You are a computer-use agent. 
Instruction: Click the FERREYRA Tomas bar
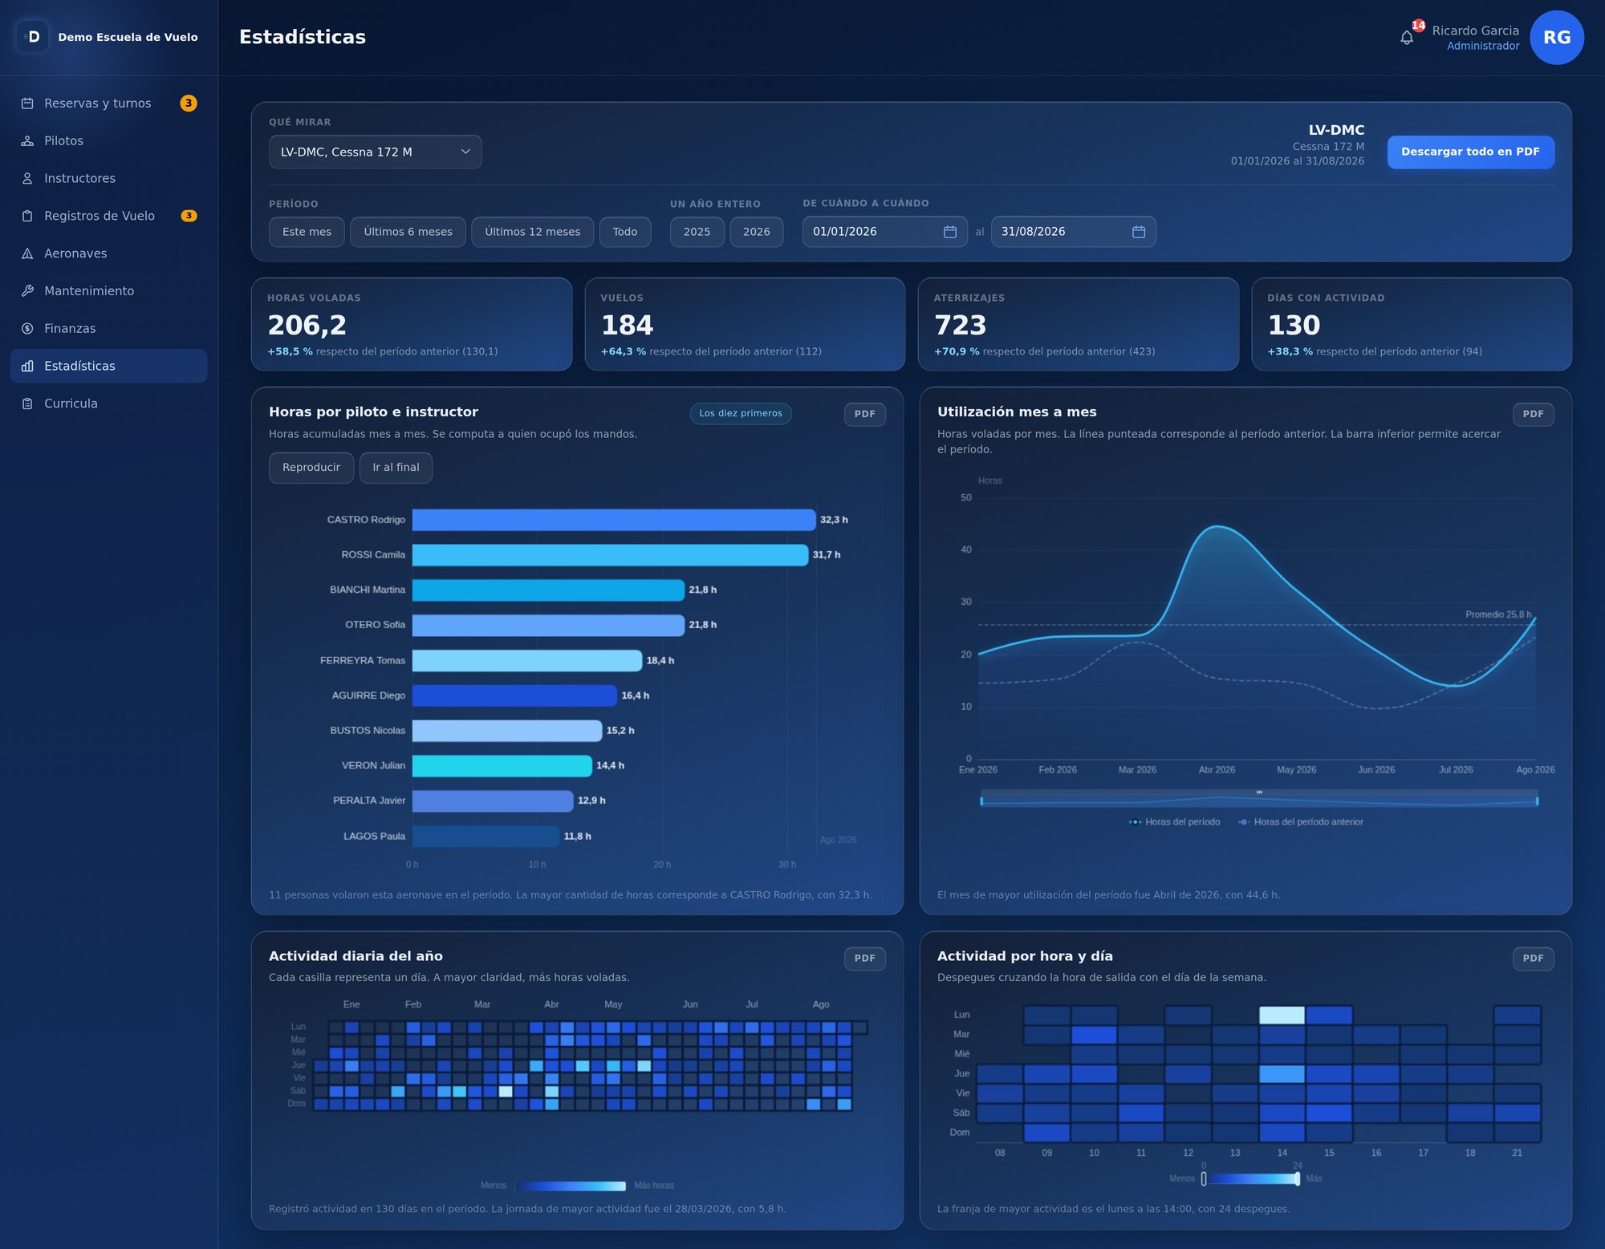tap(527, 660)
